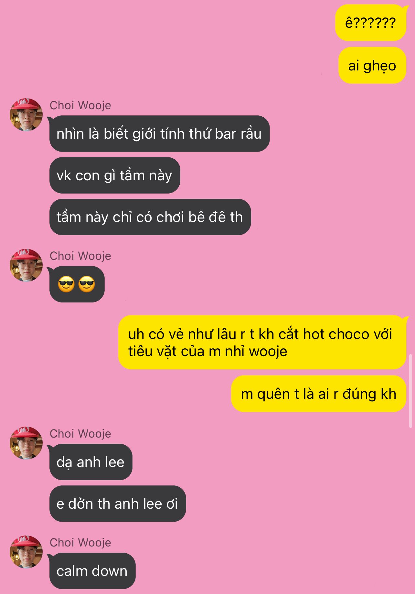Tap the "nhìn là biết giới tính thứ bar rầu" message
Image resolution: width=415 pixels, height=594 pixels.
click(x=159, y=134)
